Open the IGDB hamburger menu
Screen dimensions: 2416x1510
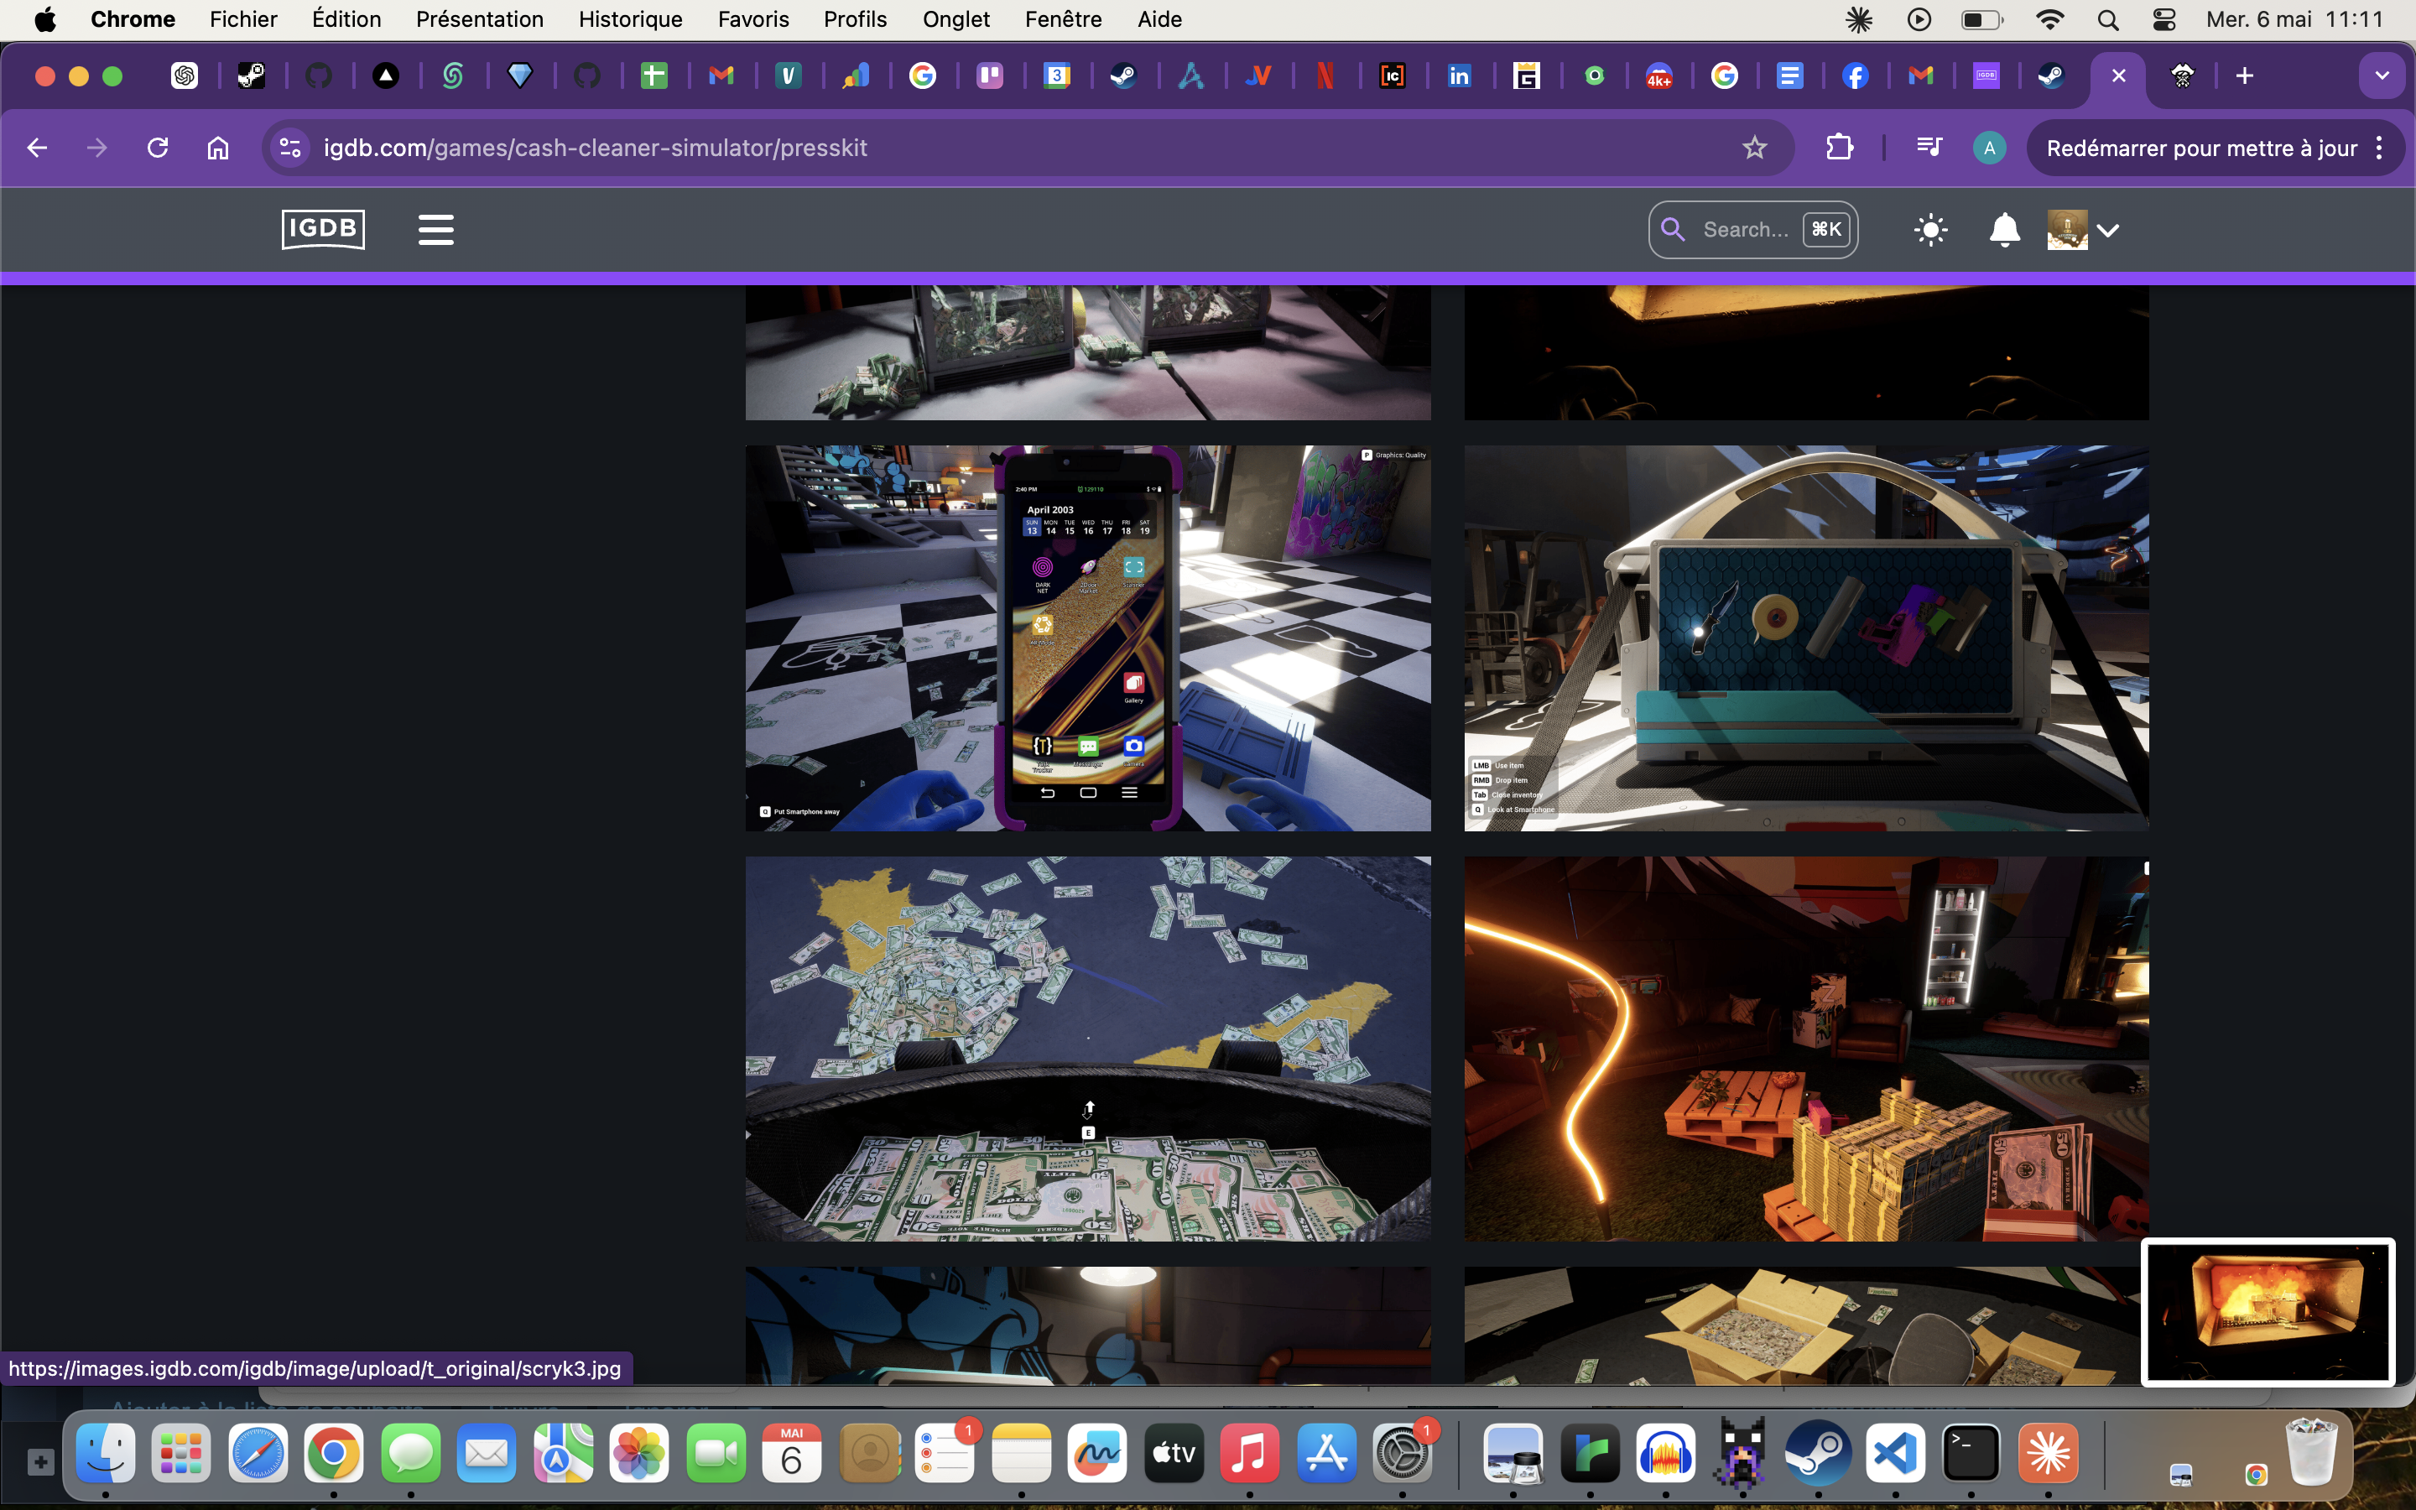pyautogui.click(x=436, y=230)
